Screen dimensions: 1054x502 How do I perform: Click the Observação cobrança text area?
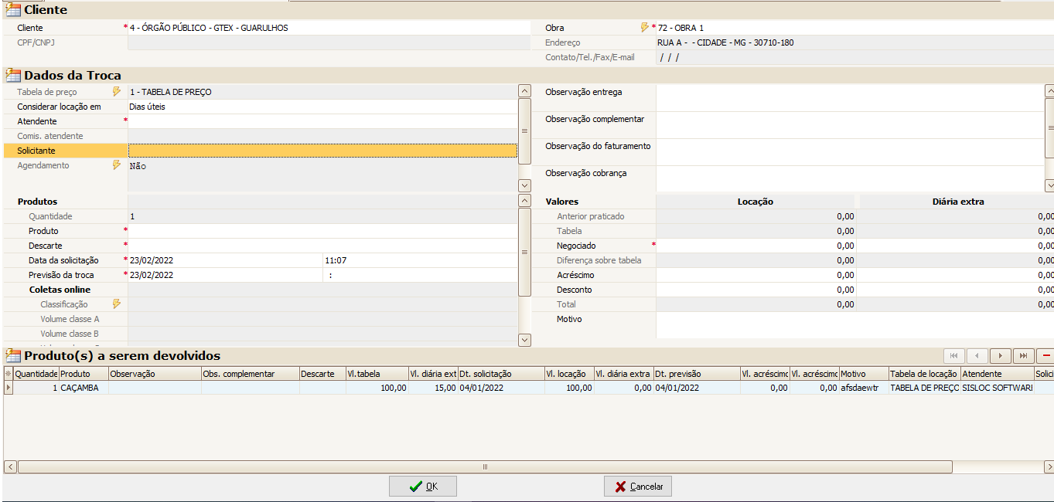[850, 178]
